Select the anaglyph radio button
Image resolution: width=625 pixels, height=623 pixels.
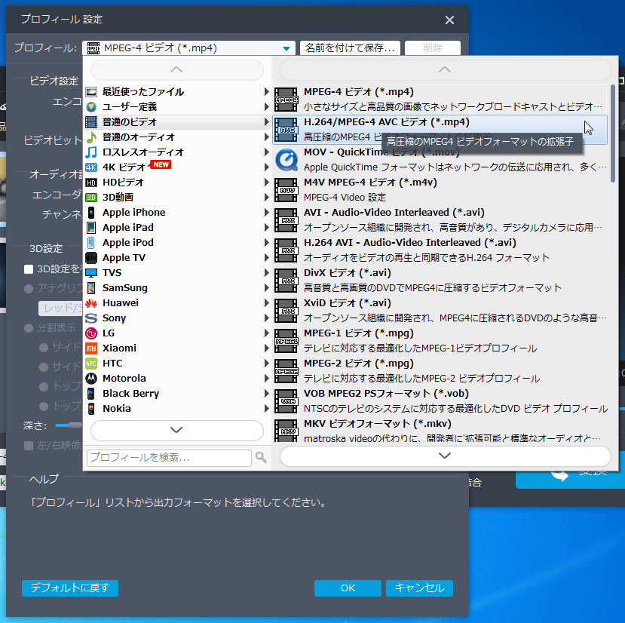pyautogui.click(x=29, y=288)
